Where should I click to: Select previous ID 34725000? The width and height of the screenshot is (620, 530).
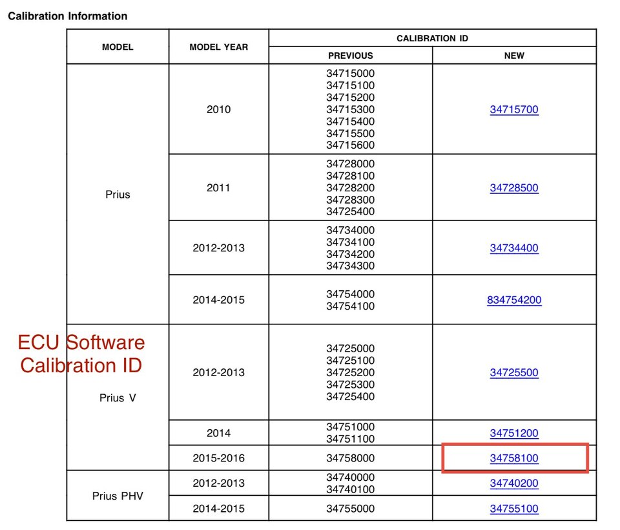point(350,349)
